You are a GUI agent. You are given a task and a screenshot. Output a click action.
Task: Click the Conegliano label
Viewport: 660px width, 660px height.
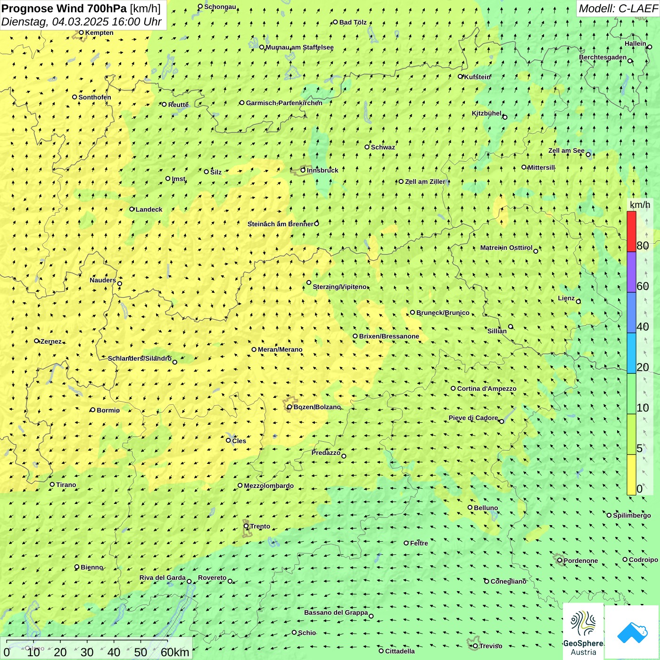[x=508, y=581]
